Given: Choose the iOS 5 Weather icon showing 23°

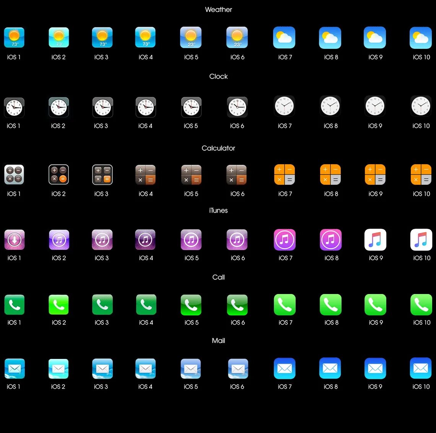Looking at the screenshot, I should (191, 37).
